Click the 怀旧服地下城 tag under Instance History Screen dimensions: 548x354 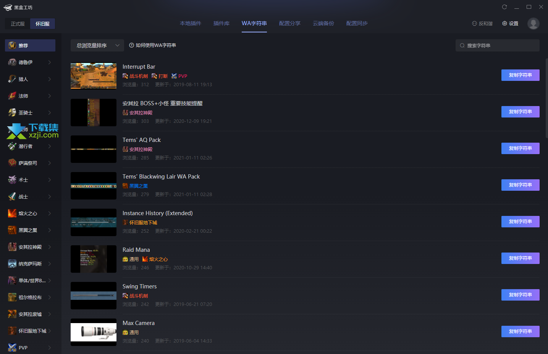[140, 223]
